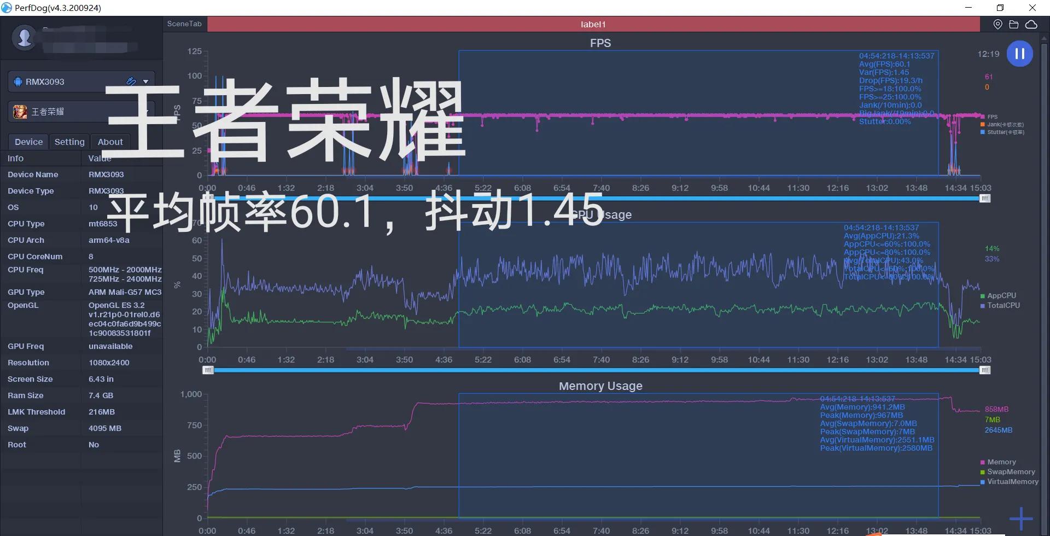This screenshot has height=536, width=1050.
Task: Click the PerfDog logo in the title bar
Action: point(8,8)
